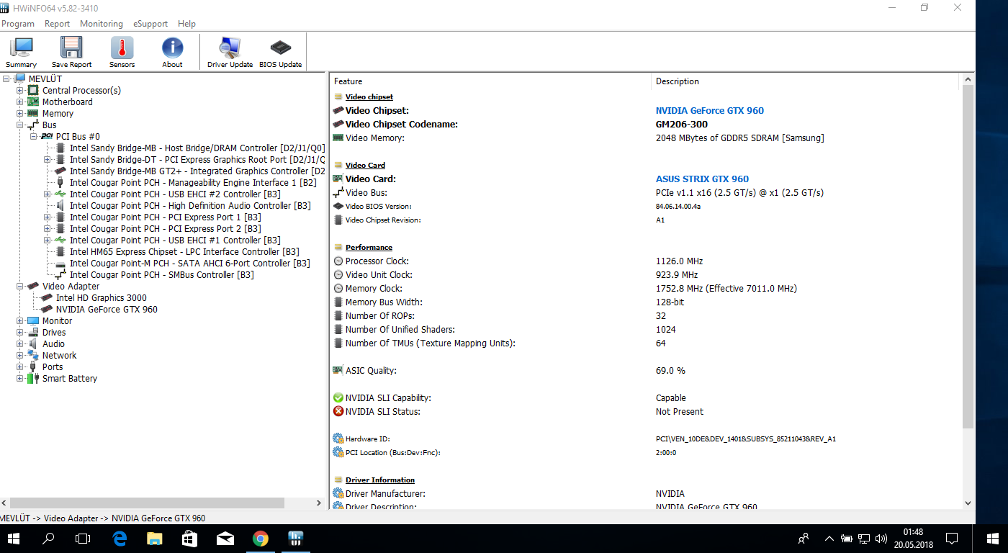Expand the Motherboard tree node
Screen dimensions: 1008x553
(x=20, y=102)
